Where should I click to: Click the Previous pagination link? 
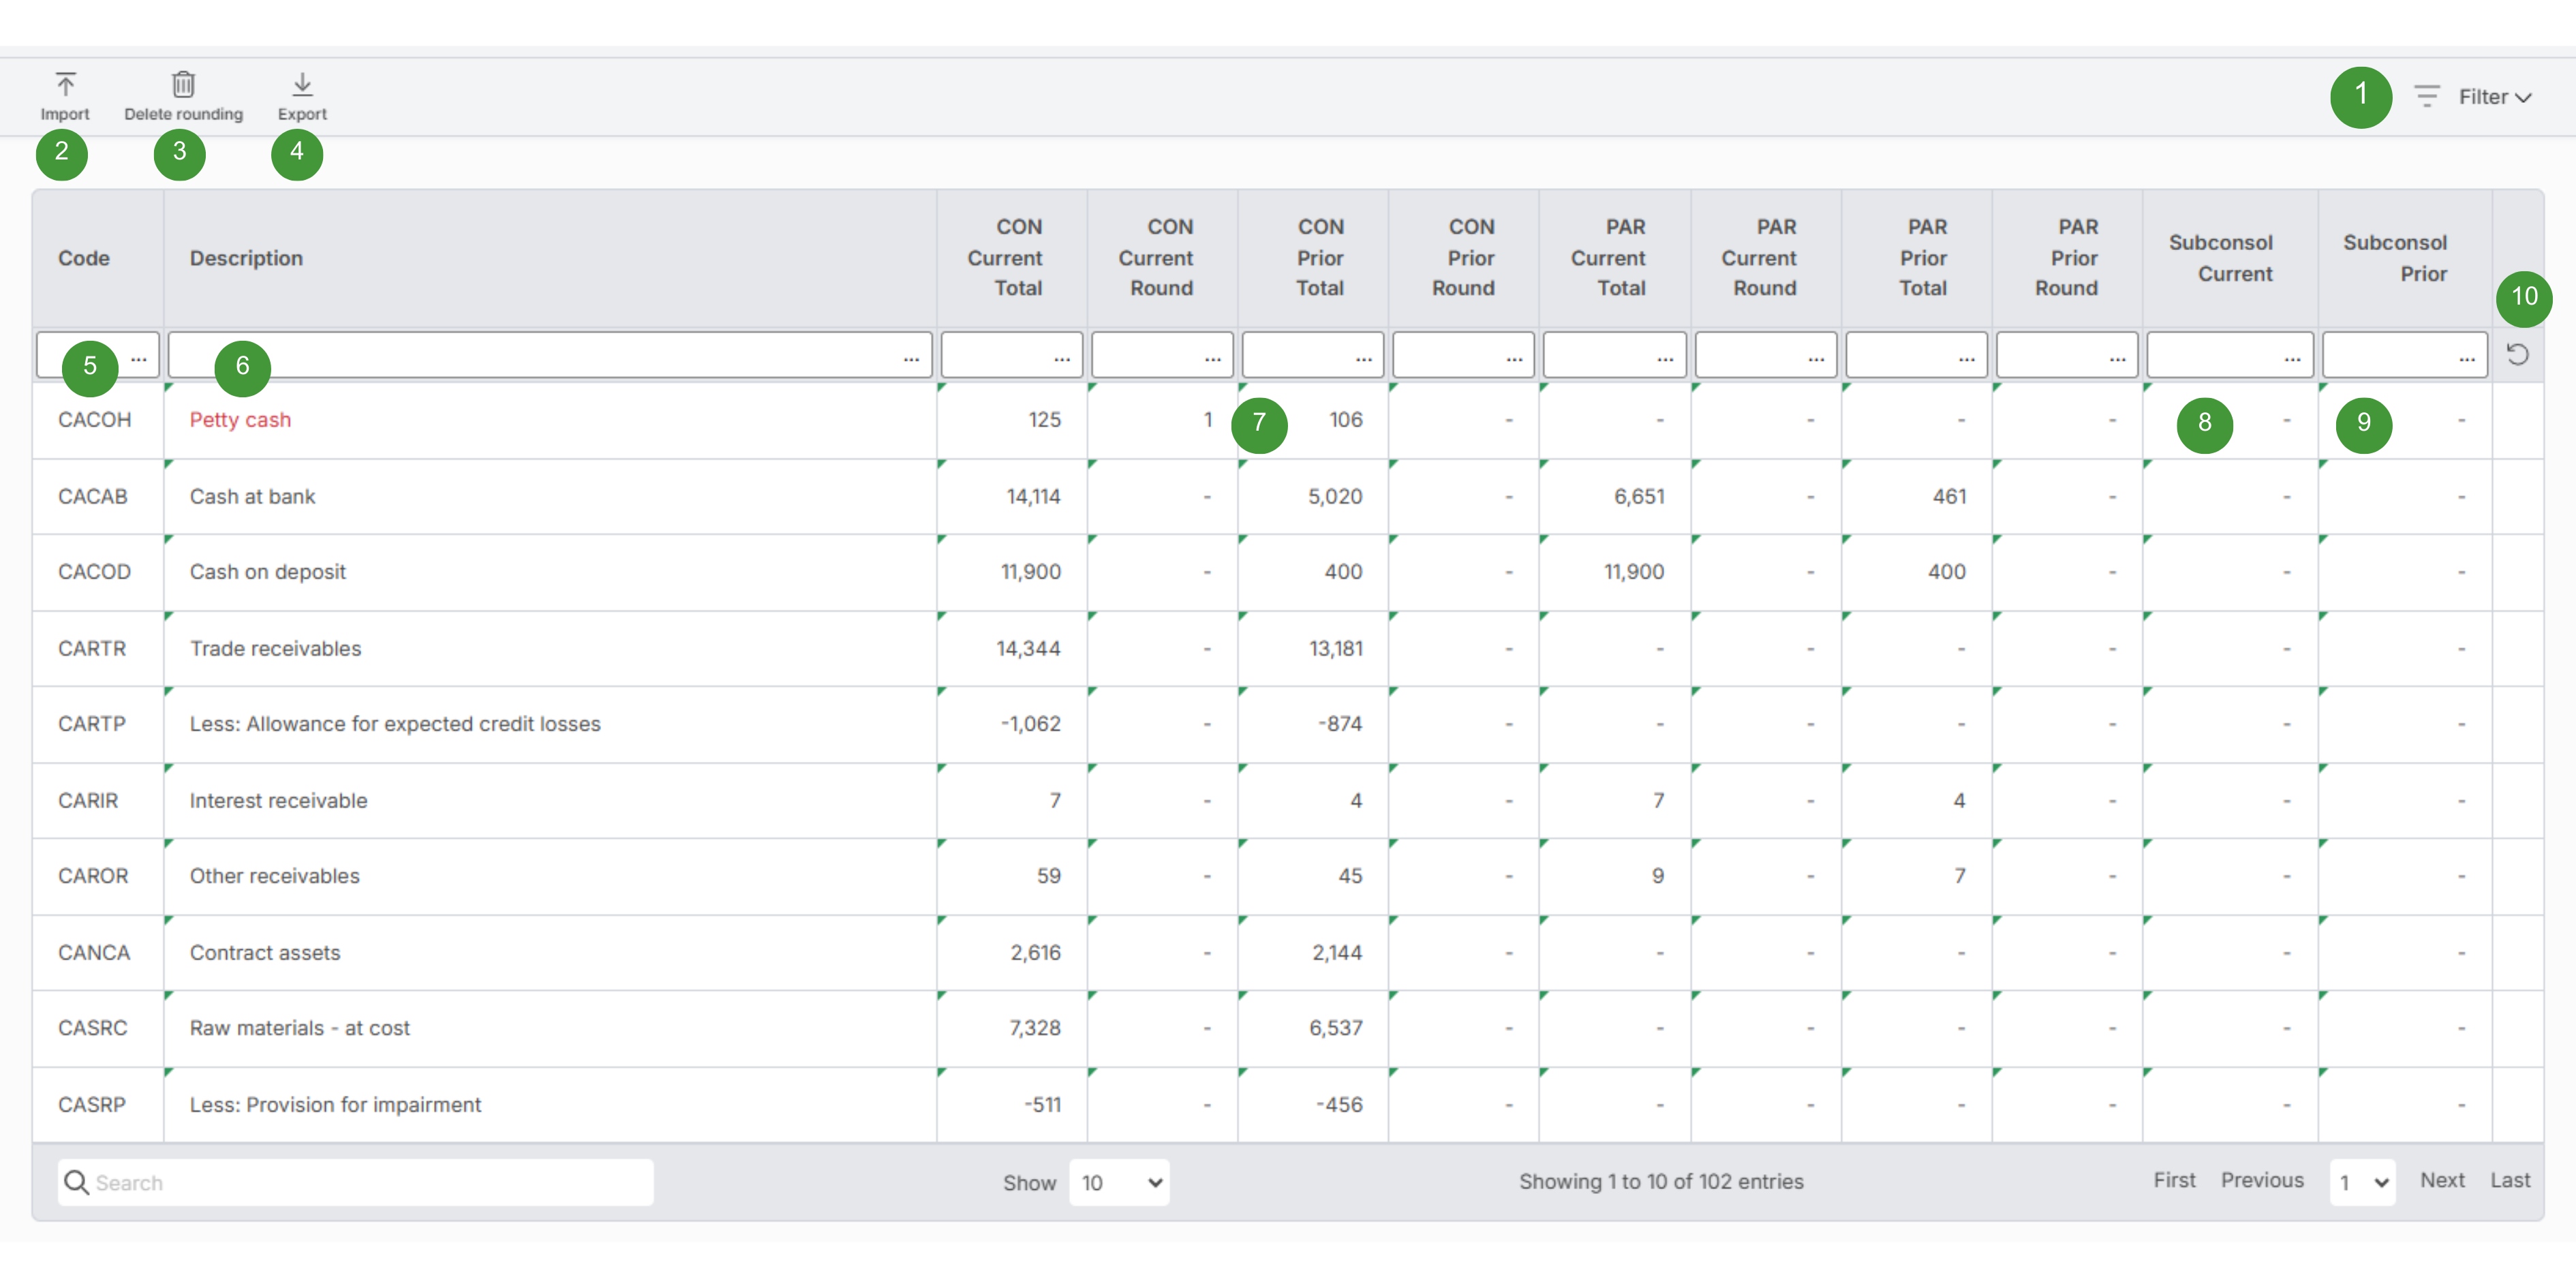[x=2263, y=1180]
